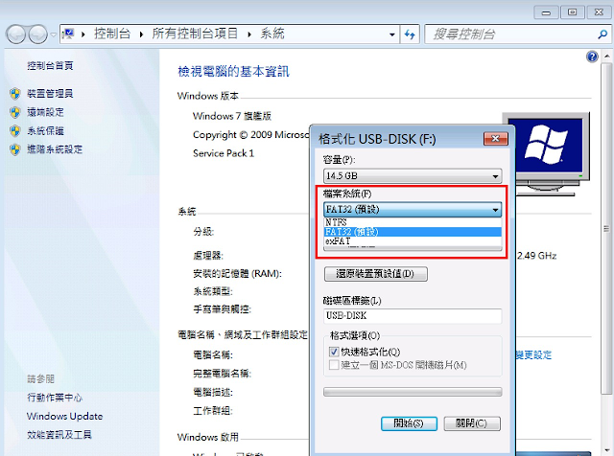The height and width of the screenshot is (456, 614).
Task: Click the refresh button beside address bar
Action: point(410,34)
